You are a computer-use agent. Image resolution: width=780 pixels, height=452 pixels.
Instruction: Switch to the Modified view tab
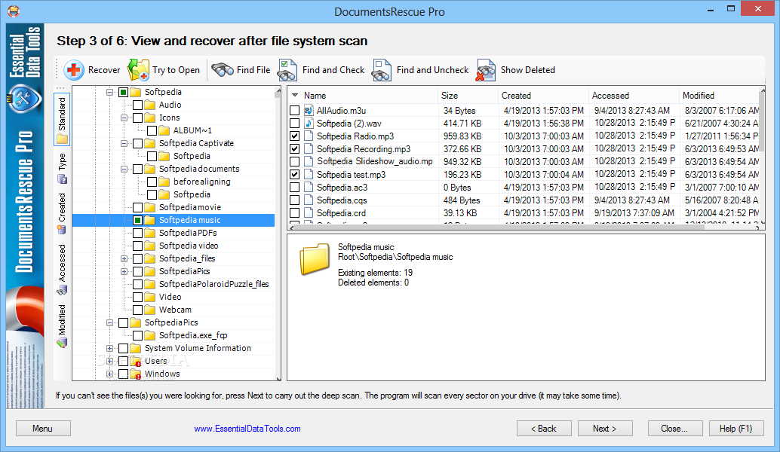(x=62, y=325)
